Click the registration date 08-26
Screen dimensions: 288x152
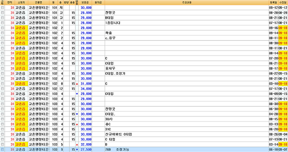(x=274, y=134)
